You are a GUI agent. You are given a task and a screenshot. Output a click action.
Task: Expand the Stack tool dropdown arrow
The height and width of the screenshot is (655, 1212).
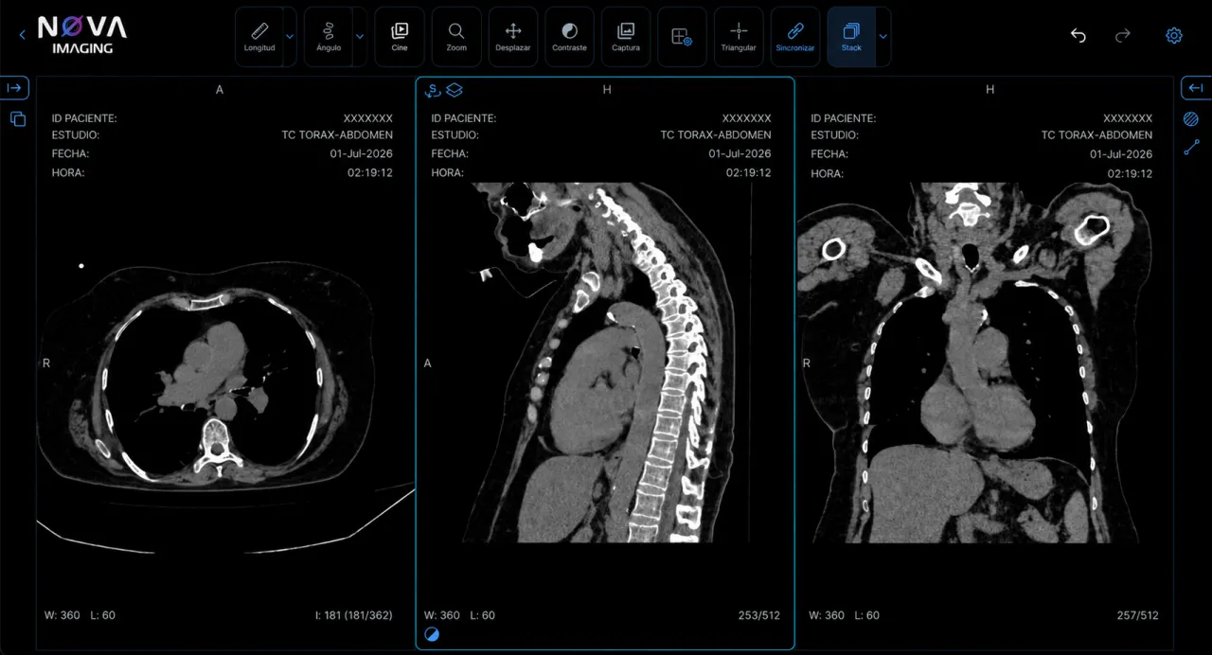click(882, 37)
